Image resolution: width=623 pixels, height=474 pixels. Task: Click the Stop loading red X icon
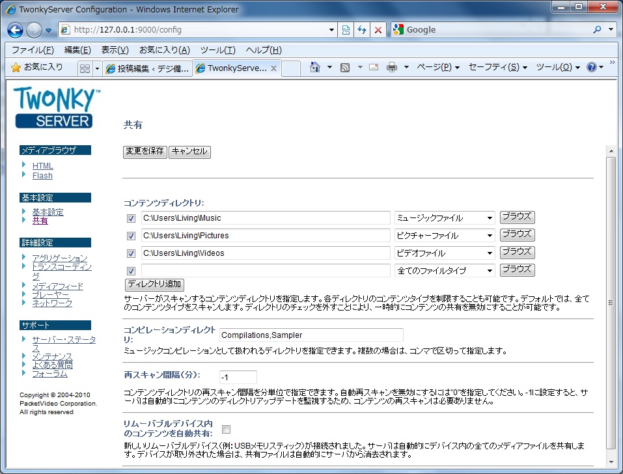click(378, 30)
